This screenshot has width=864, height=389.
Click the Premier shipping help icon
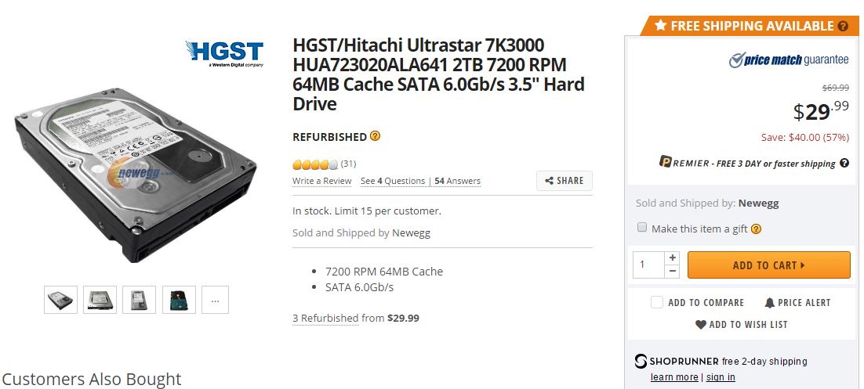844,164
